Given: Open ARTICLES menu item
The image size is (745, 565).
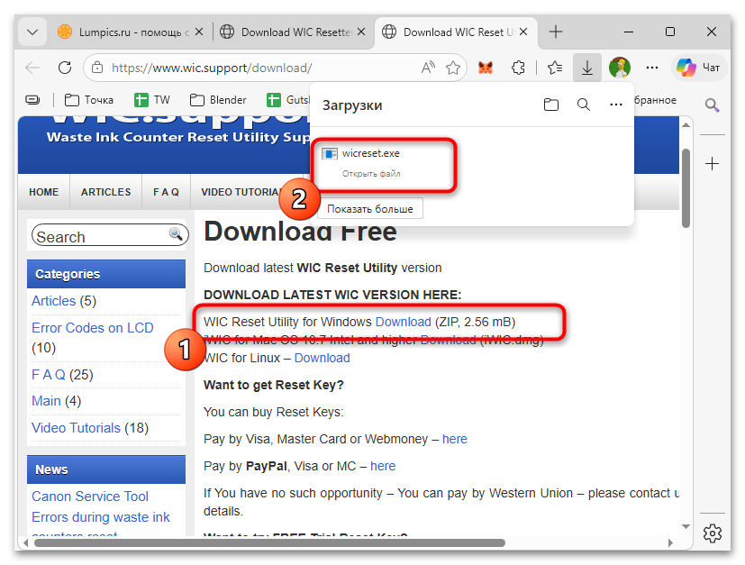Looking at the screenshot, I should click(x=105, y=192).
